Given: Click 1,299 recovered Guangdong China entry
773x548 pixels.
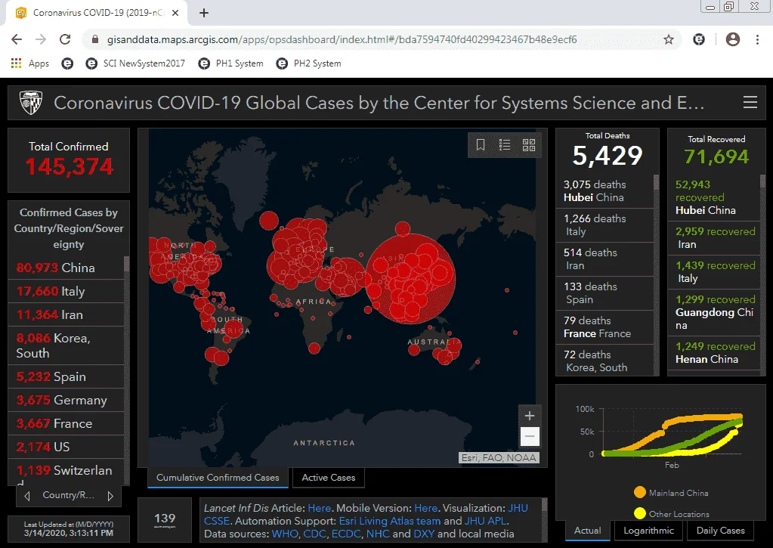Looking at the screenshot, I should pos(714,312).
